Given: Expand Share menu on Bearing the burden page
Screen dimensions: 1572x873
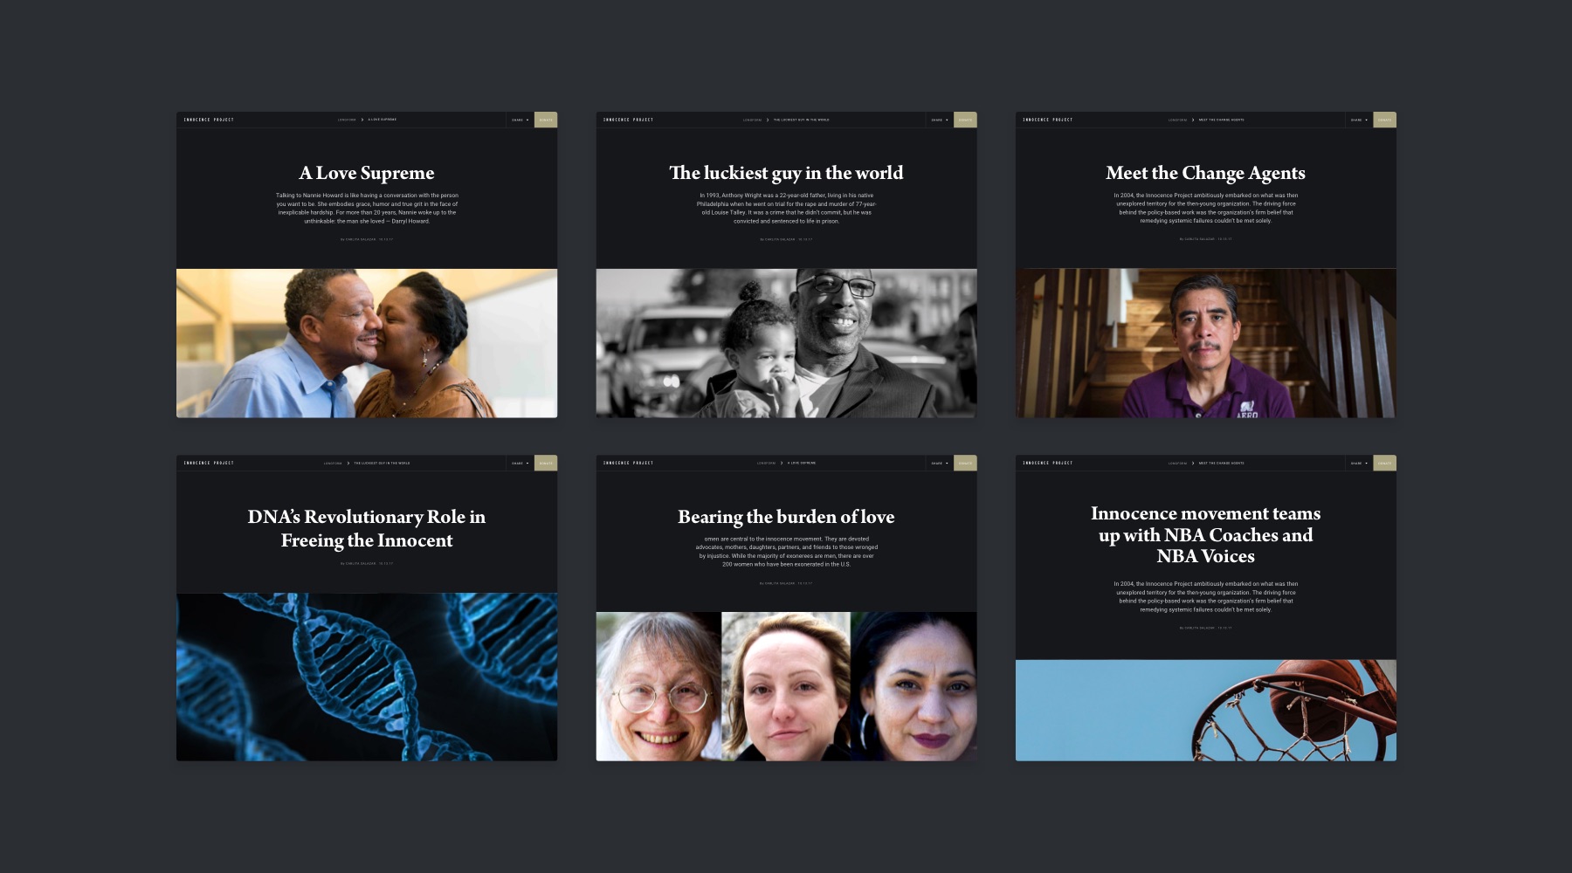Looking at the screenshot, I should (939, 463).
